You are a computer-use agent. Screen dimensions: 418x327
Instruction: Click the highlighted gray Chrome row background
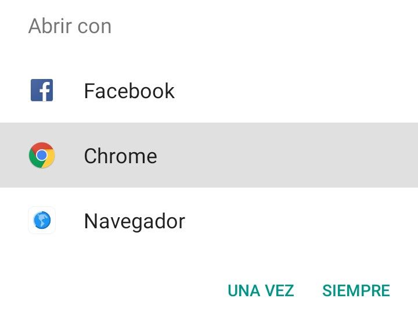click(266, 155)
